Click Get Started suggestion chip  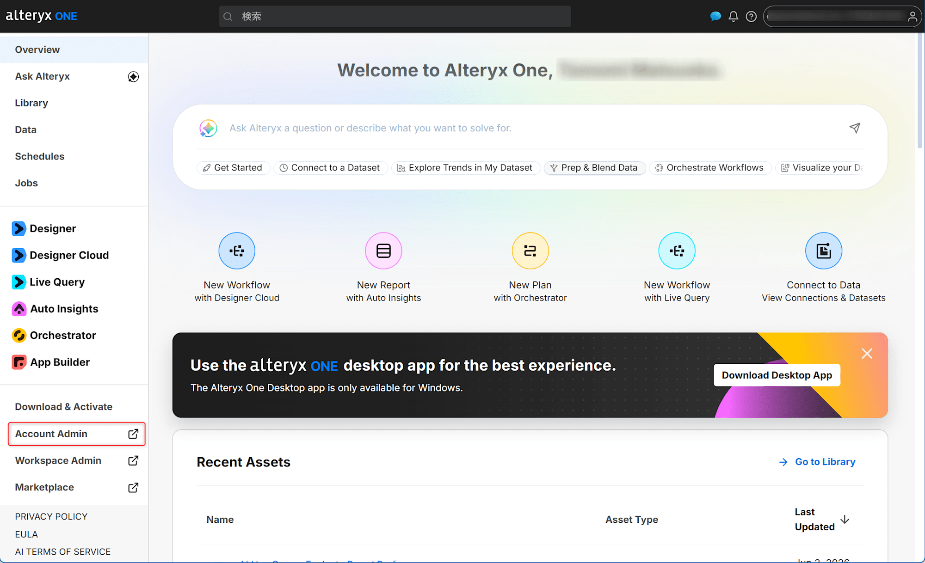coord(233,168)
